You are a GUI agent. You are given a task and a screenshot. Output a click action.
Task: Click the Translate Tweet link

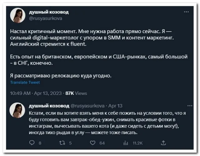pos(25,82)
